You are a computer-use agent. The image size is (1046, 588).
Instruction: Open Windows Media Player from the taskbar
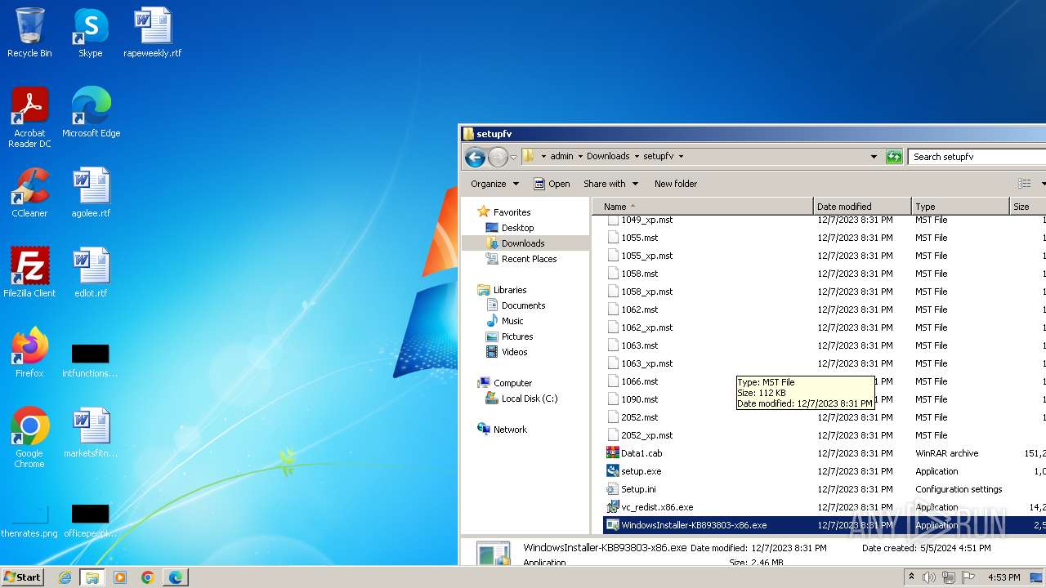click(120, 577)
